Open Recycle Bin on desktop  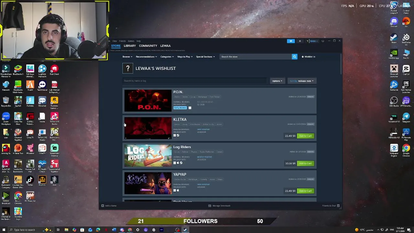pos(6,102)
